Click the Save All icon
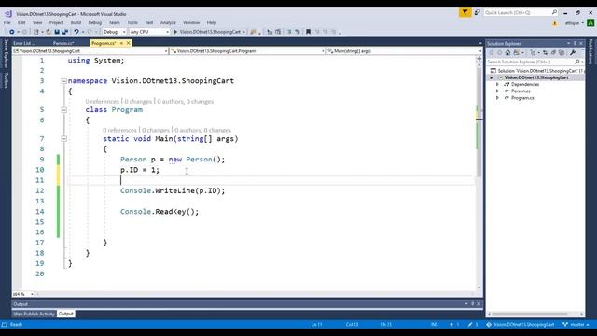 click(x=65, y=32)
